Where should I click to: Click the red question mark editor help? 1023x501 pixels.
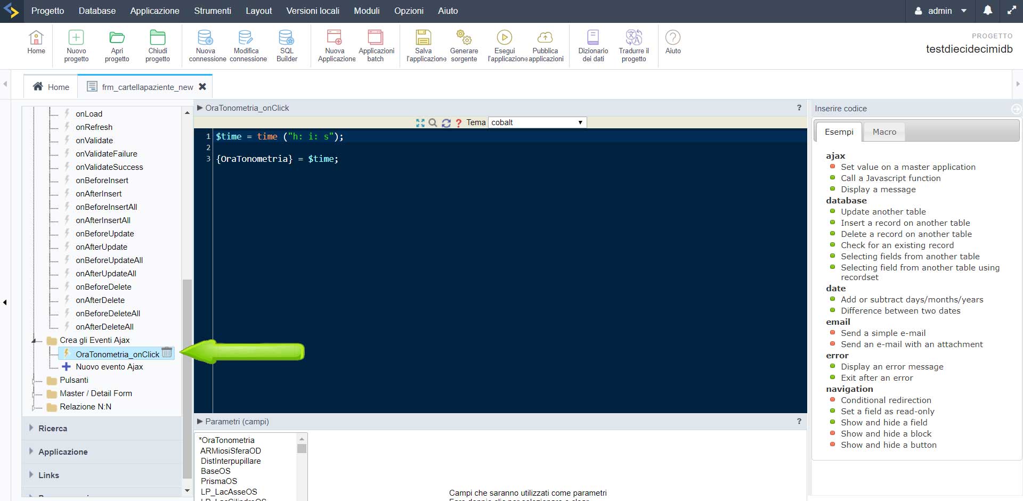(458, 122)
